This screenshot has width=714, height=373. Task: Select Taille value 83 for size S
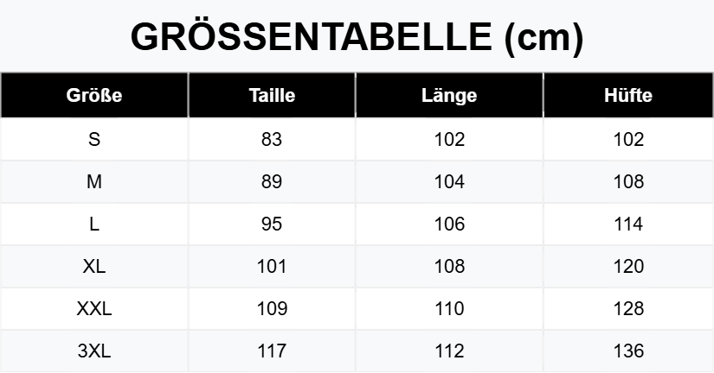(272, 140)
